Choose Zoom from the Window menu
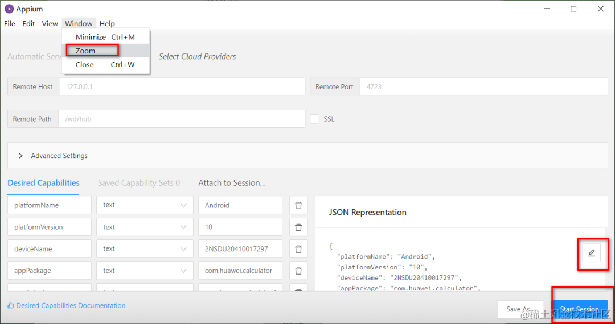Screen dimensions: 615x324 pos(85,51)
